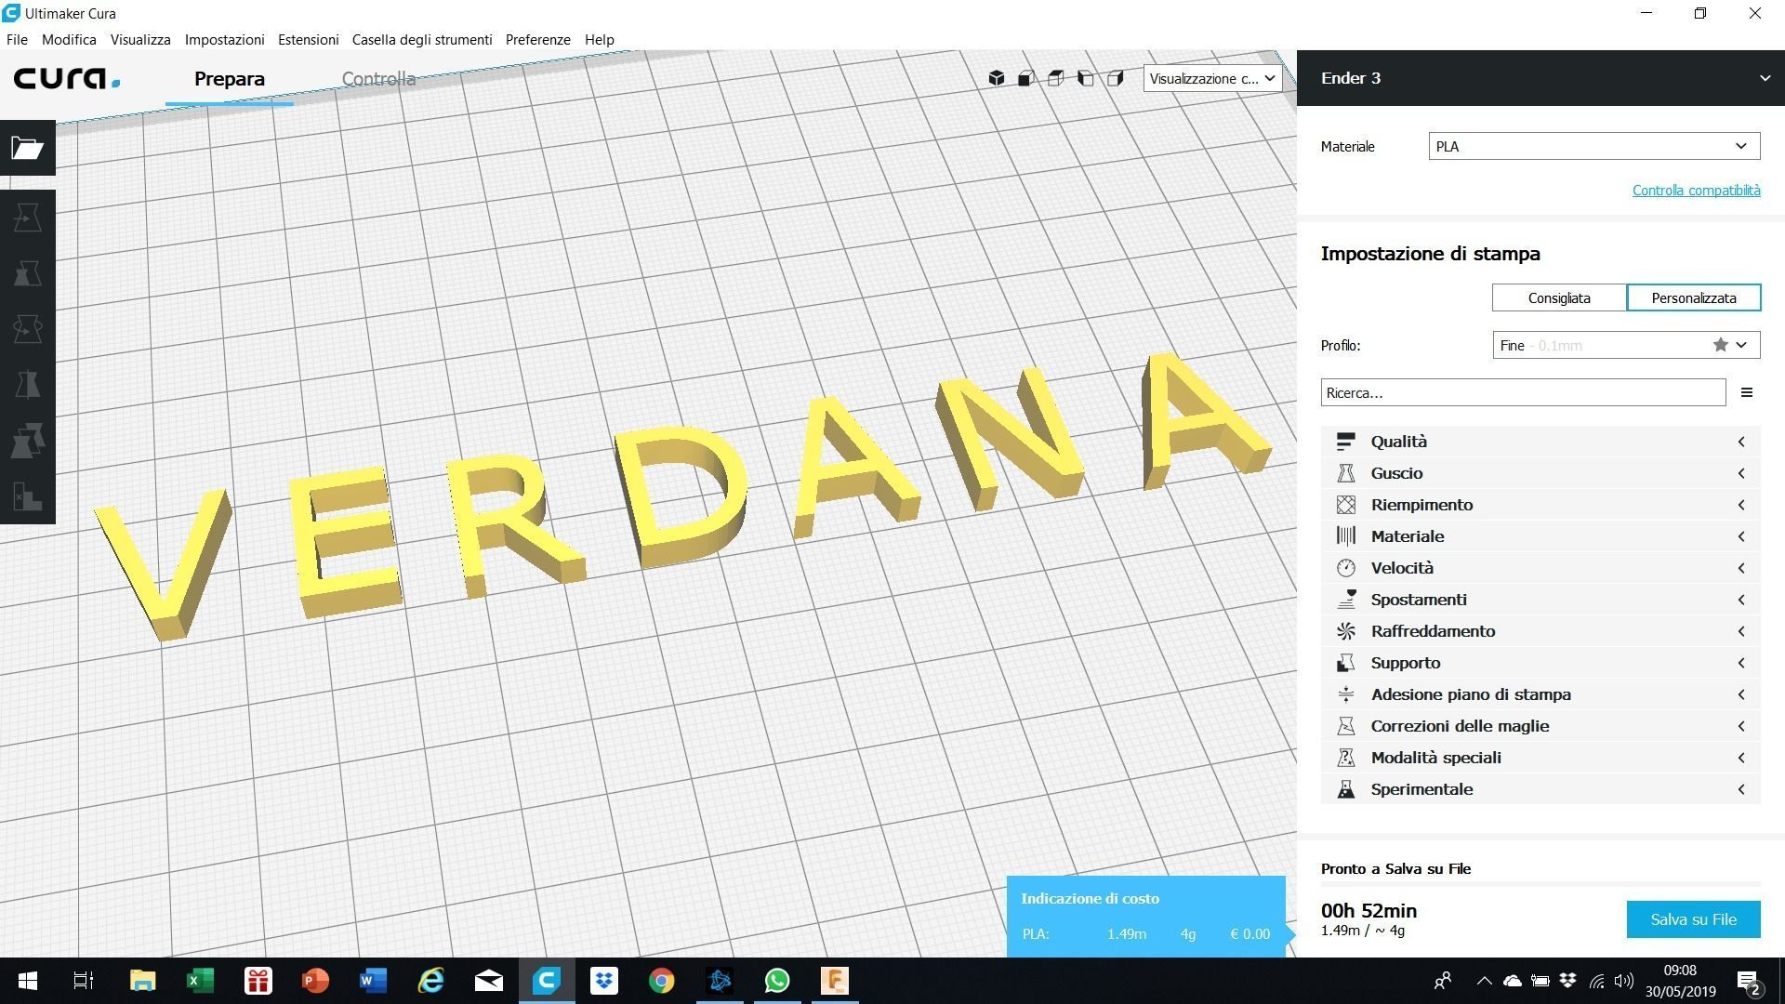Switch to the Controlla tab
1785x1004 pixels.
(x=378, y=79)
